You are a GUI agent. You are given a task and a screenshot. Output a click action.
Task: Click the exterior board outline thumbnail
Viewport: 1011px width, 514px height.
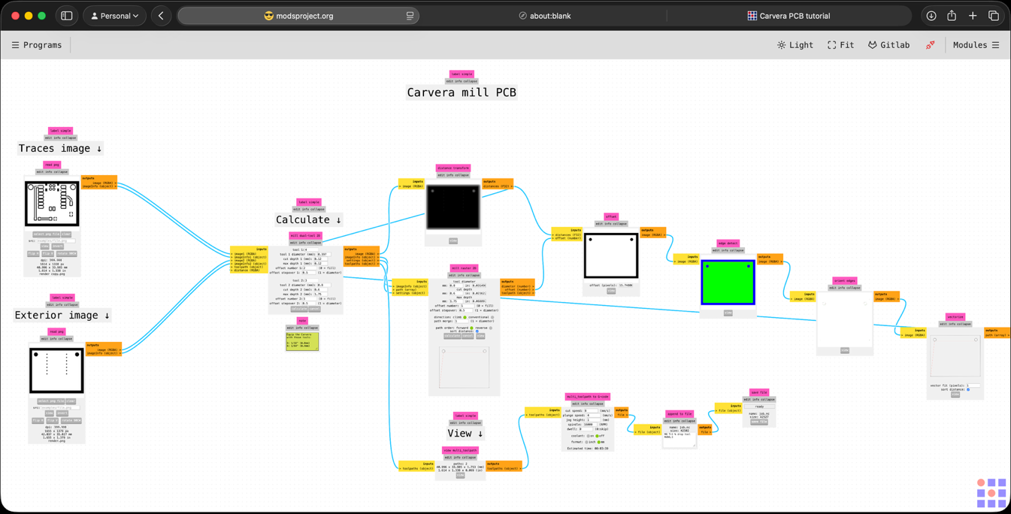click(56, 370)
